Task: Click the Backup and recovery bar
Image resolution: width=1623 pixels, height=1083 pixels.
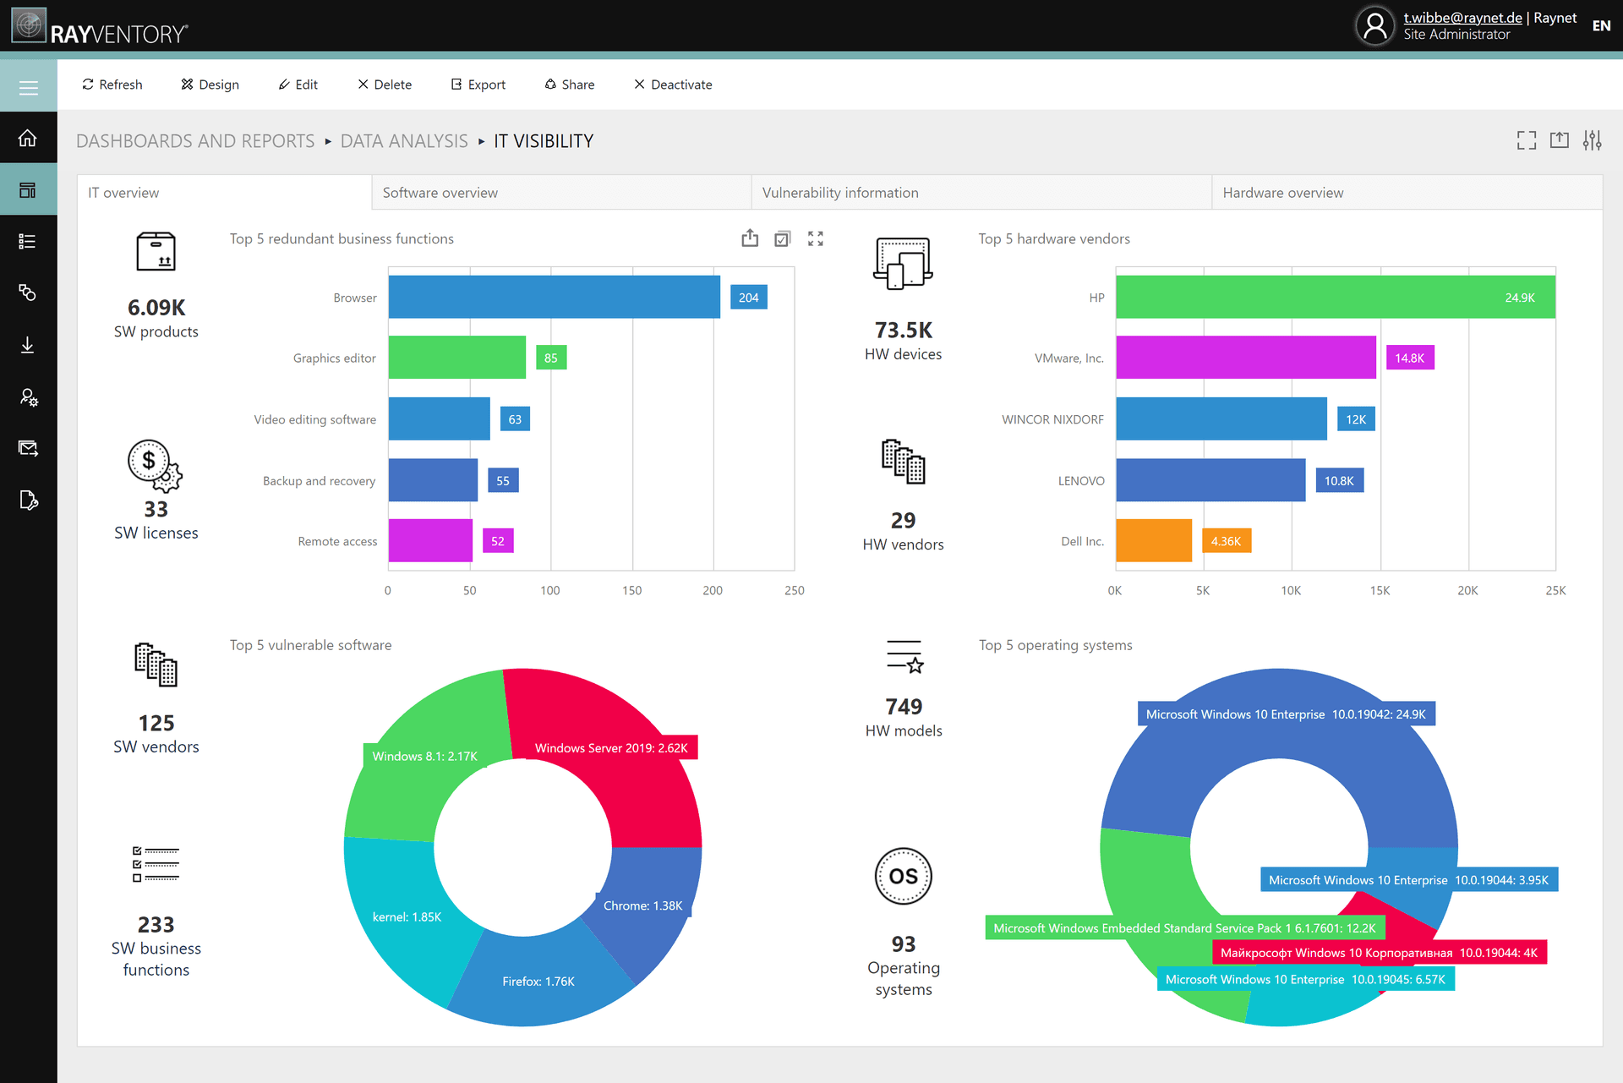Action: click(433, 480)
